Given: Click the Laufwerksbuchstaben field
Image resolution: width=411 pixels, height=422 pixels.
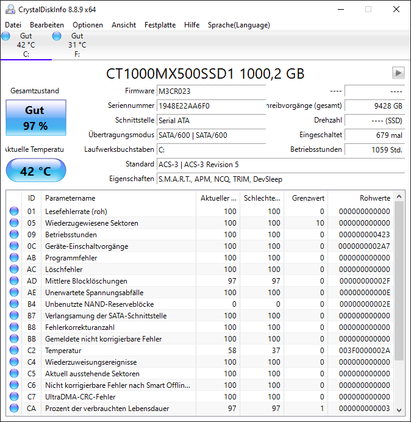Looking at the screenshot, I should (211, 149).
